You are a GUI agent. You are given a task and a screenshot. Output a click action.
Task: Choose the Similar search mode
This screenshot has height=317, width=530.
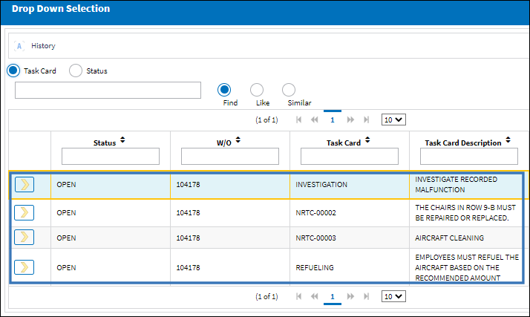click(289, 90)
